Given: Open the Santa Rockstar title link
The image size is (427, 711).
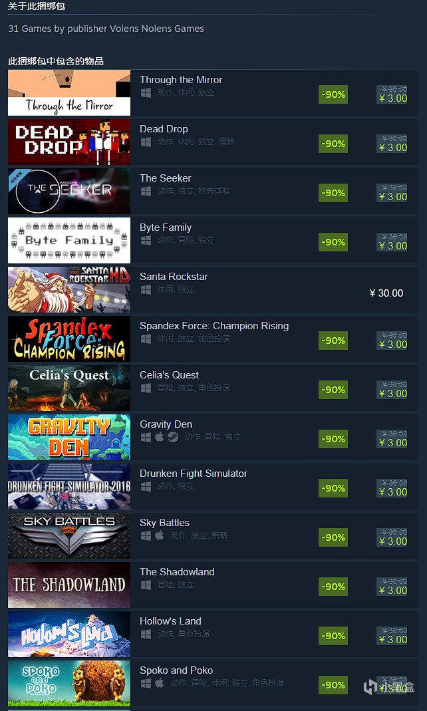Looking at the screenshot, I should coord(174,276).
